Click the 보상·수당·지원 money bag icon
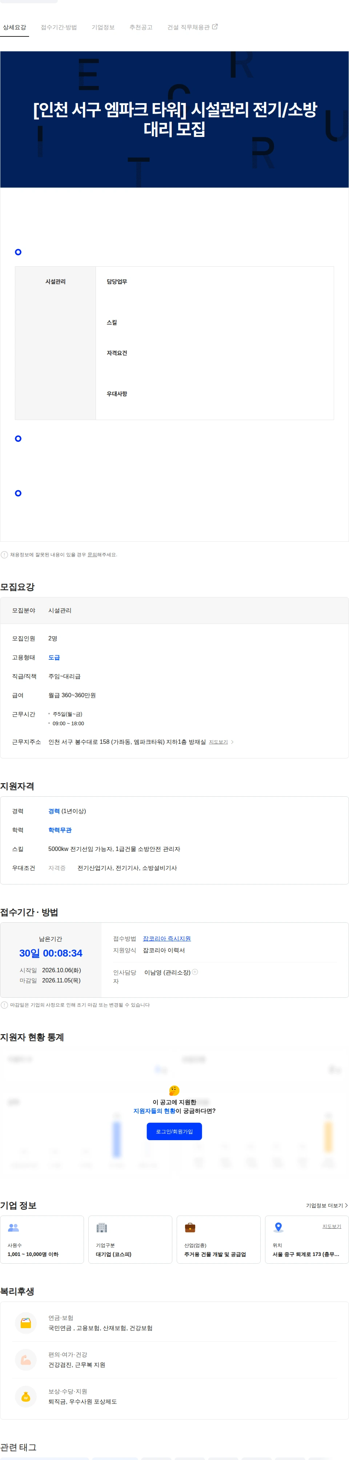This screenshot has height=1460, width=349. pos(25,1397)
